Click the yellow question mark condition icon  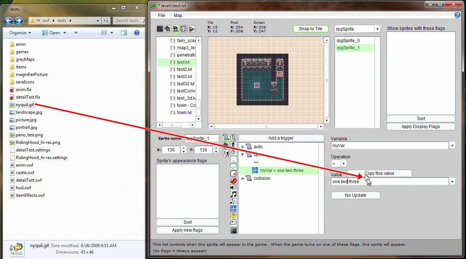pos(233,216)
